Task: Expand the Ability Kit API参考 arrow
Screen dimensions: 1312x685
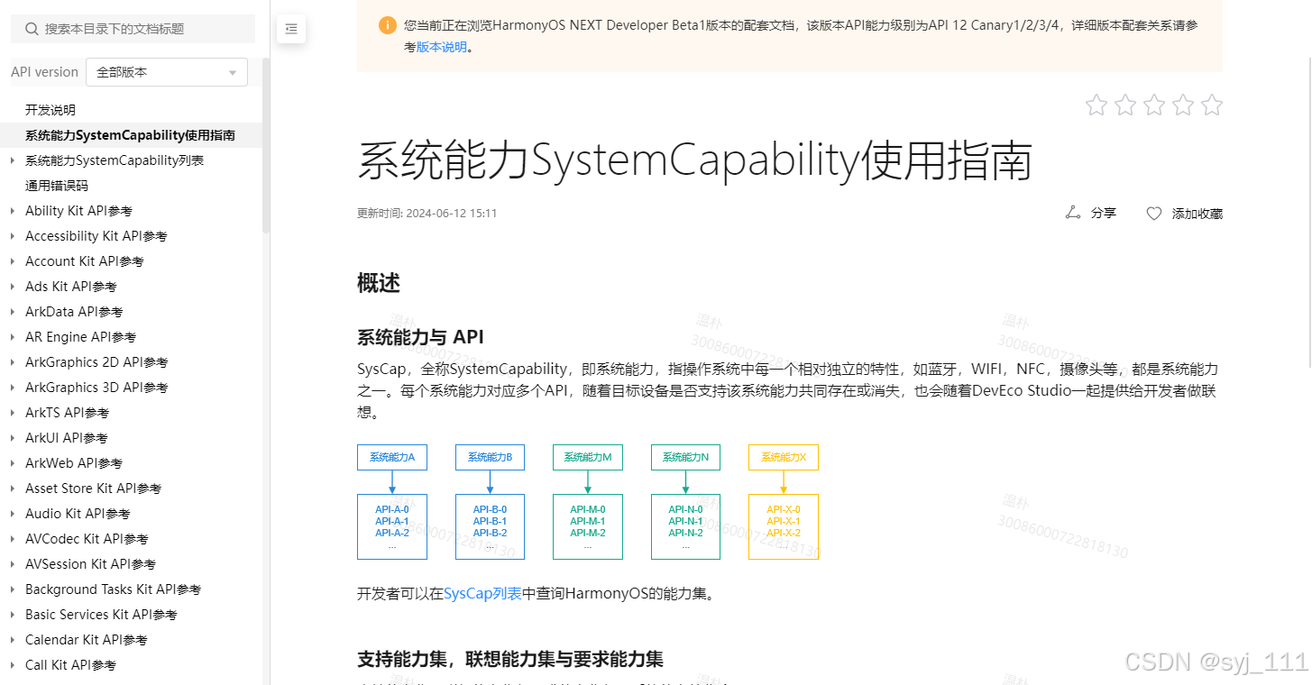Action: pyautogui.click(x=12, y=211)
